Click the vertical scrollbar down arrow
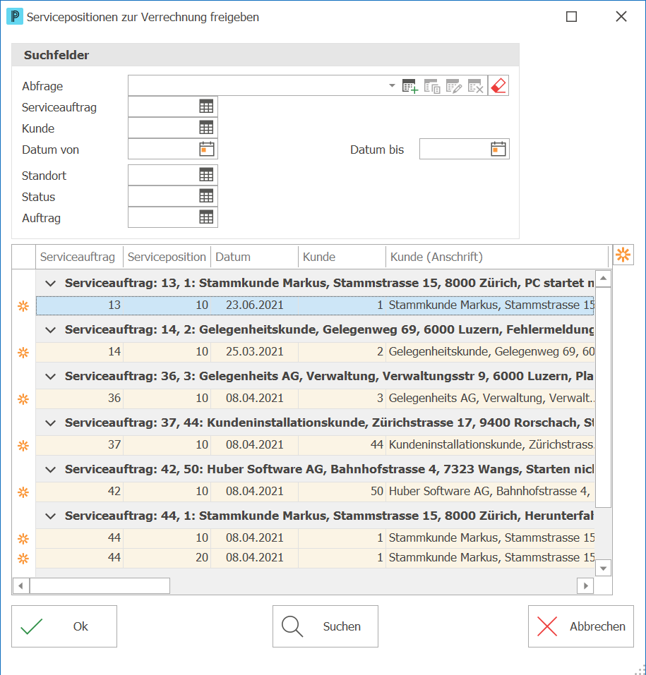 click(x=604, y=568)
